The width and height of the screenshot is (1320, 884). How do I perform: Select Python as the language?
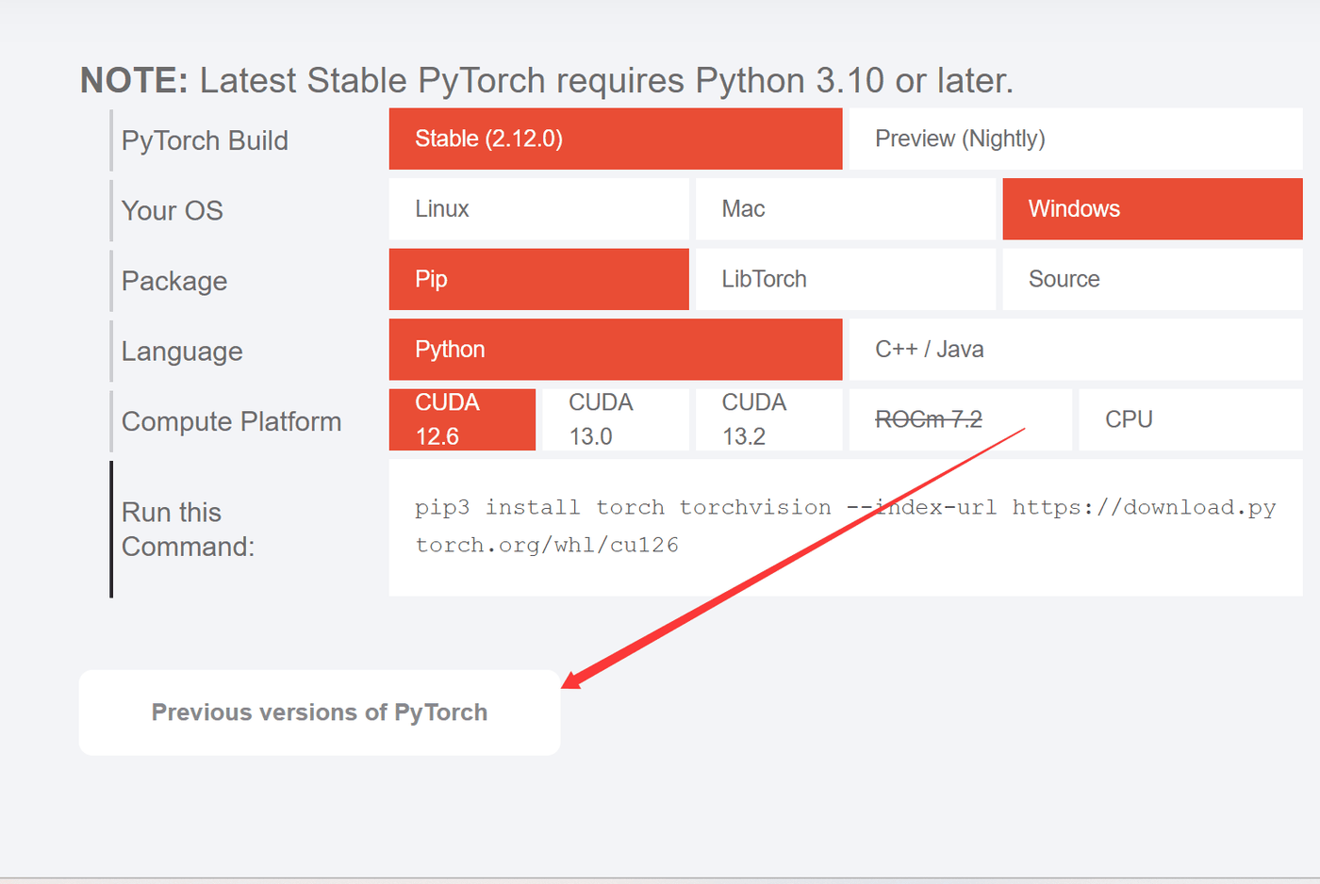[x=616, y=350]
